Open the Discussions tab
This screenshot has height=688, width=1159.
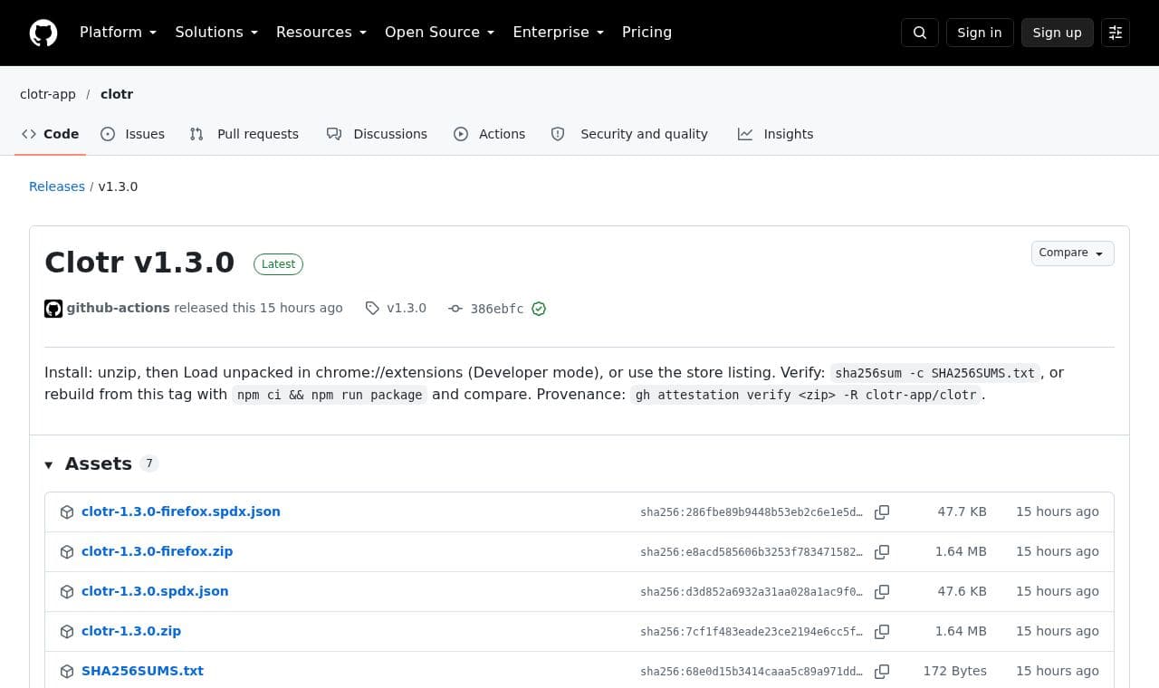[x=377, y=134]
